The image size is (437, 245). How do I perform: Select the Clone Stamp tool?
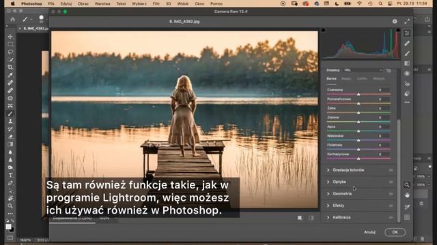[10, 121]
